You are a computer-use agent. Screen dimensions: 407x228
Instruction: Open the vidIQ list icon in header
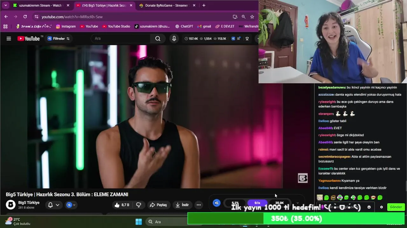pyautogui.click(x=239, y=39)
